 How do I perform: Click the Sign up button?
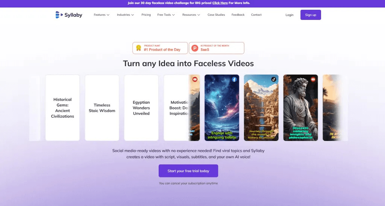311,15
